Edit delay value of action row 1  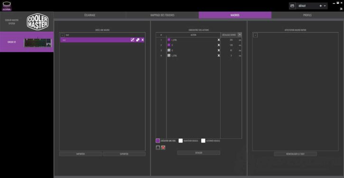(x=231, y=40)
